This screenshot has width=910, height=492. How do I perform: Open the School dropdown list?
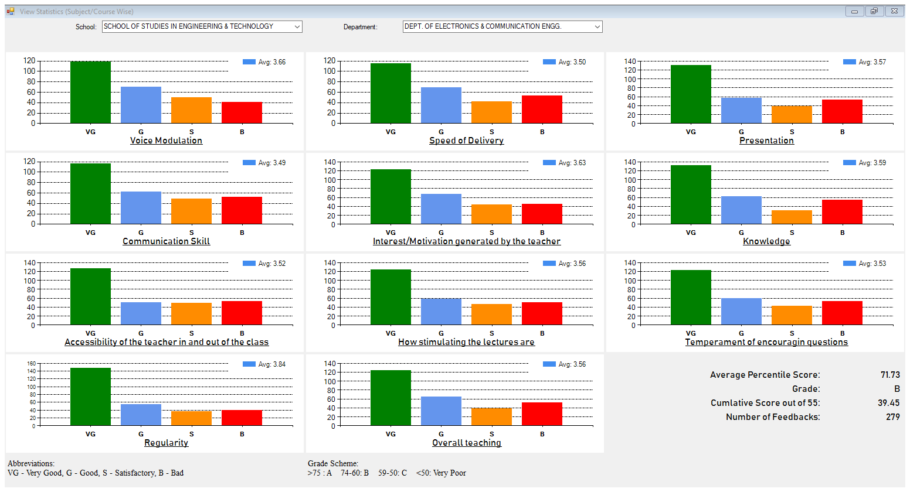(297, 27)
